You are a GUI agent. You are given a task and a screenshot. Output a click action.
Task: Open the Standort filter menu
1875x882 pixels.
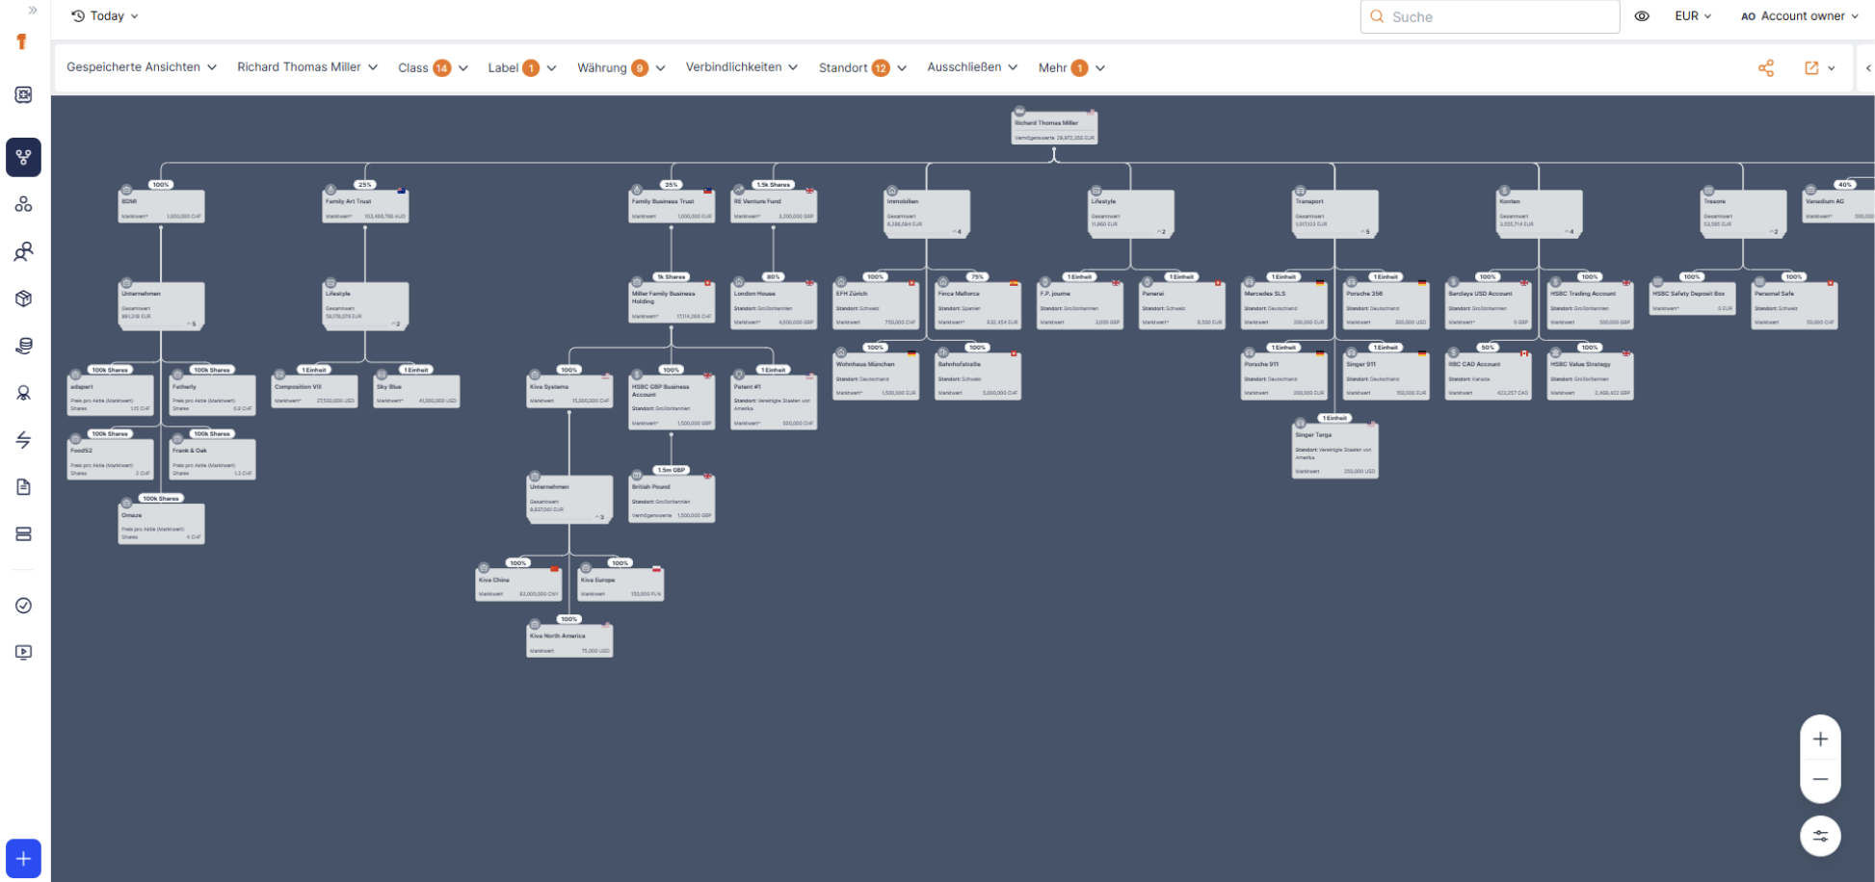(x=861, y=68)
